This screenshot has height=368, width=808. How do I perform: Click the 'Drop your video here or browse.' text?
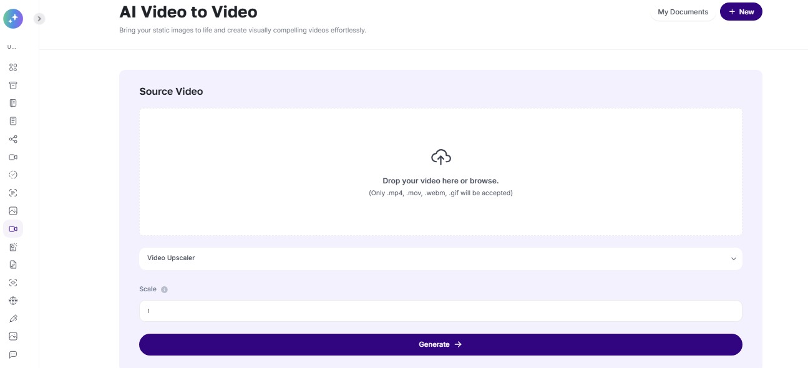(x=441, y=181)
